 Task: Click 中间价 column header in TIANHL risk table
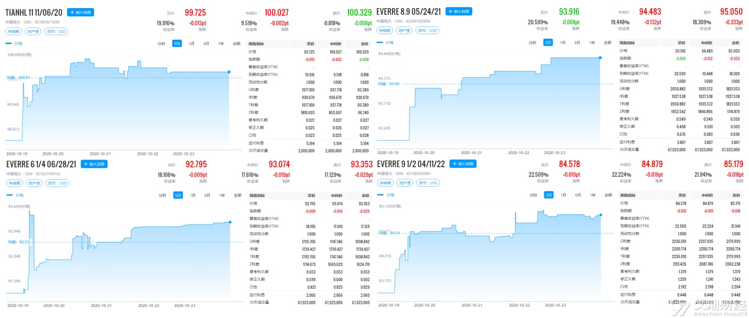[336, 44]
